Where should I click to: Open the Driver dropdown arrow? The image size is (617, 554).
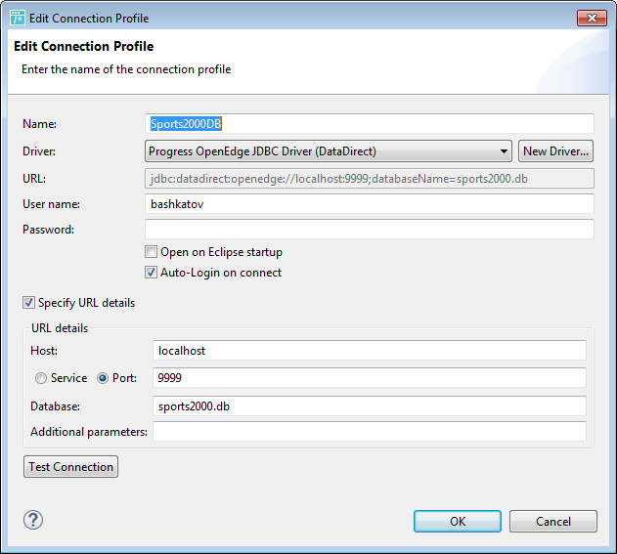[504, 151]
